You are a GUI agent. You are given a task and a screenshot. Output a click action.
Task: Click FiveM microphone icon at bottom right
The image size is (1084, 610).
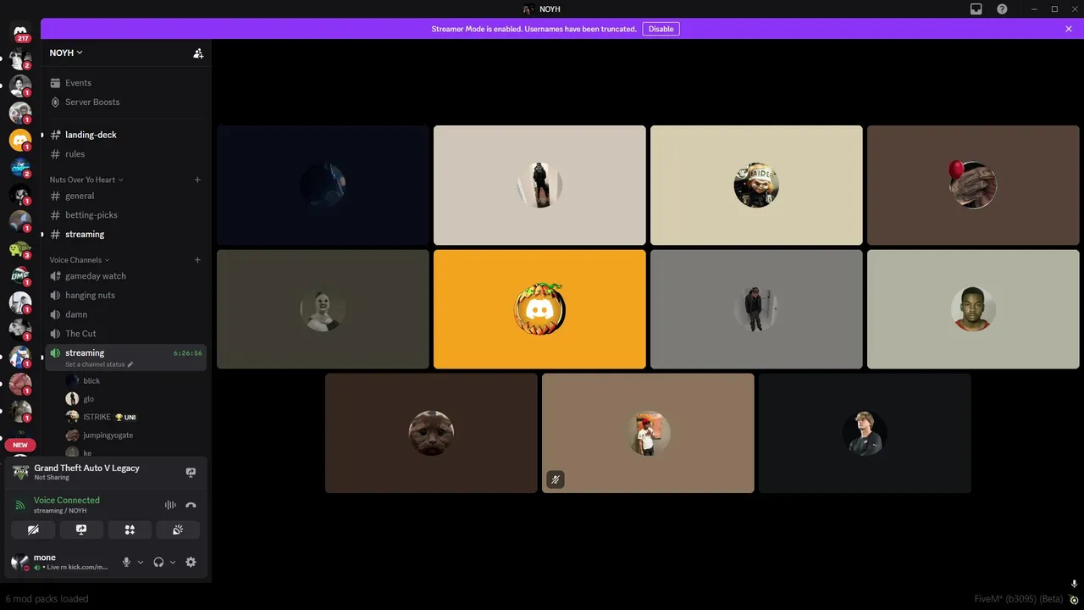pyautogui.click(x=1074, y=584)
